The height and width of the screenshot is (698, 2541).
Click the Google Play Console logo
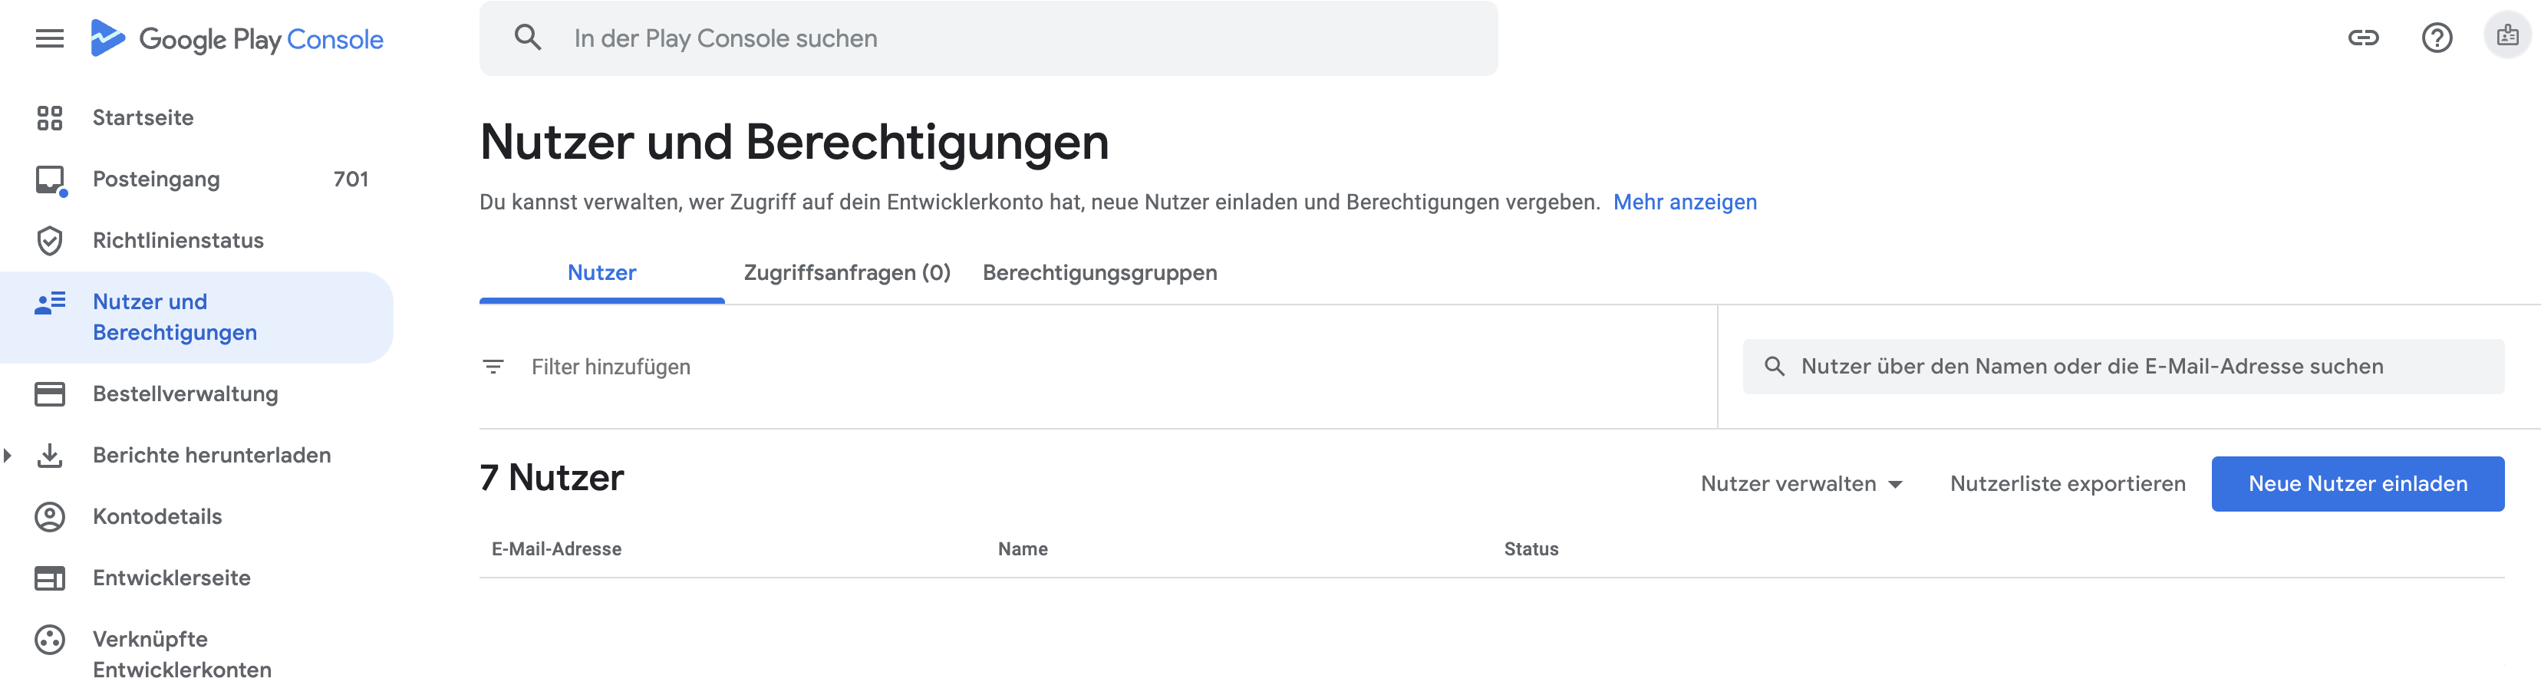[237, 38]
